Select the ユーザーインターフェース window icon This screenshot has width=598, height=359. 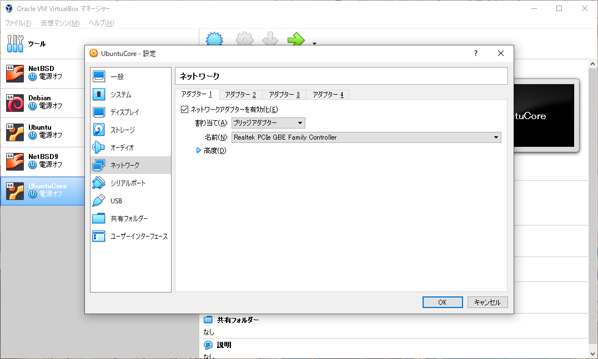(99, 237)
